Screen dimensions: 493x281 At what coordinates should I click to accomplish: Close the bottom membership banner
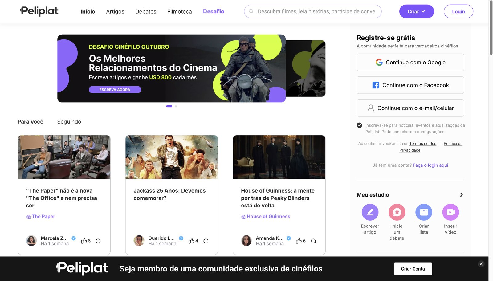coord(481,264)
